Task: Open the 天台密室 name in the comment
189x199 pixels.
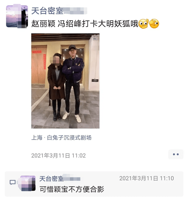Action: (x=51, y=179)
